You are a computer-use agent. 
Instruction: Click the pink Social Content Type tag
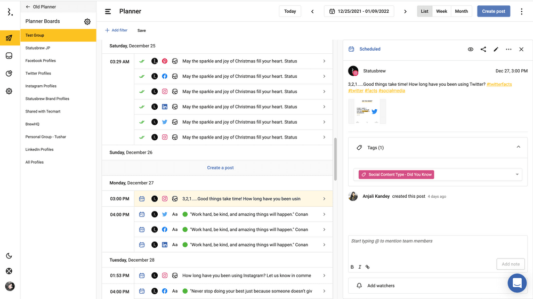(x=396, y=174)
